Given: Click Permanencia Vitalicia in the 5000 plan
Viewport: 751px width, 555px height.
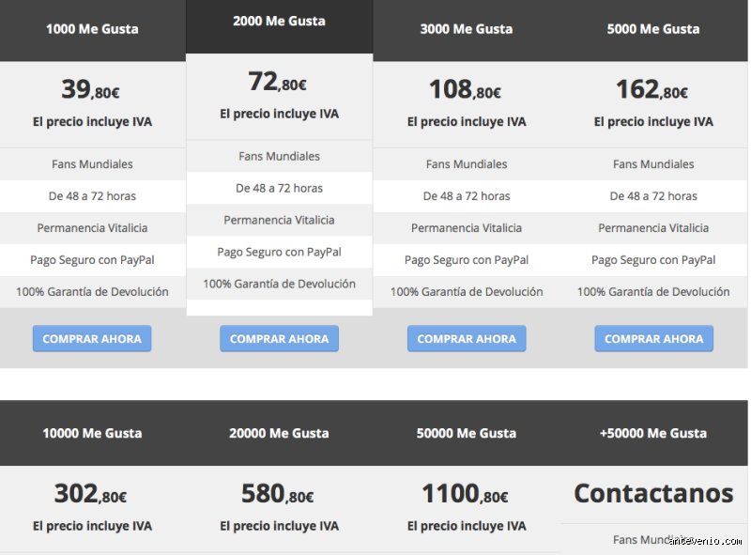Looking at the screenshot, I should click(653, 228).
